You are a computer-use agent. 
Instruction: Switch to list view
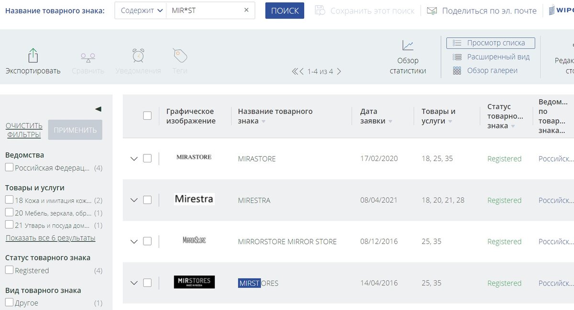pyautogui.click(x=490, y=43)
